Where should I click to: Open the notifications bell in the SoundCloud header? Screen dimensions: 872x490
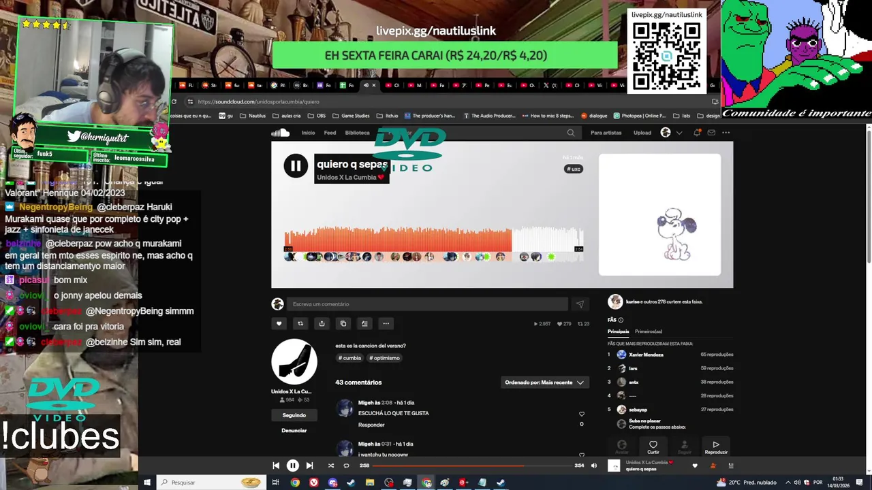pyautogui.click(x=697, y=133)
